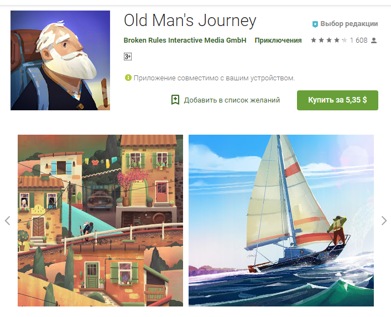Click the 3+ age rating icon
This screenshot has width=391, height=317.
pyautogui.click(x=128, y=57)
